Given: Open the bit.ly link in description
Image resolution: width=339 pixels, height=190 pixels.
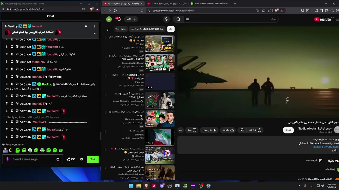Looking at the screenshot, I should (x=326, y=147).
